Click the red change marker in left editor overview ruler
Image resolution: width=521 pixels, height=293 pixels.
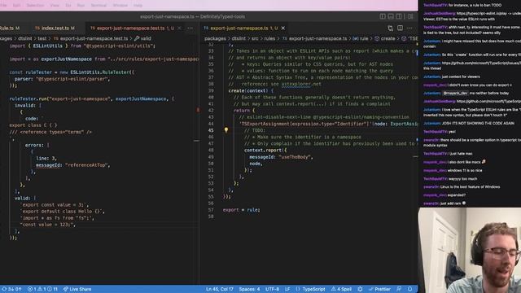tap(198, 110)
